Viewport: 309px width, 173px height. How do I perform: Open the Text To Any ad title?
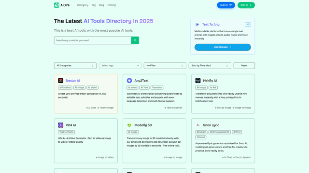pos(211,25)
